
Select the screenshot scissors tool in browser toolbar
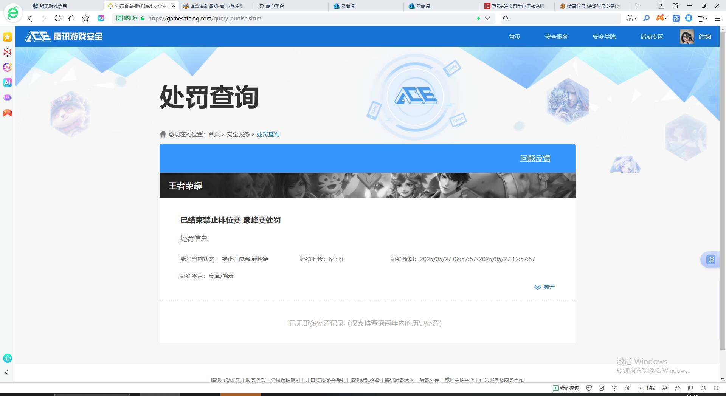pyautogui.click(x=630, y=18)
